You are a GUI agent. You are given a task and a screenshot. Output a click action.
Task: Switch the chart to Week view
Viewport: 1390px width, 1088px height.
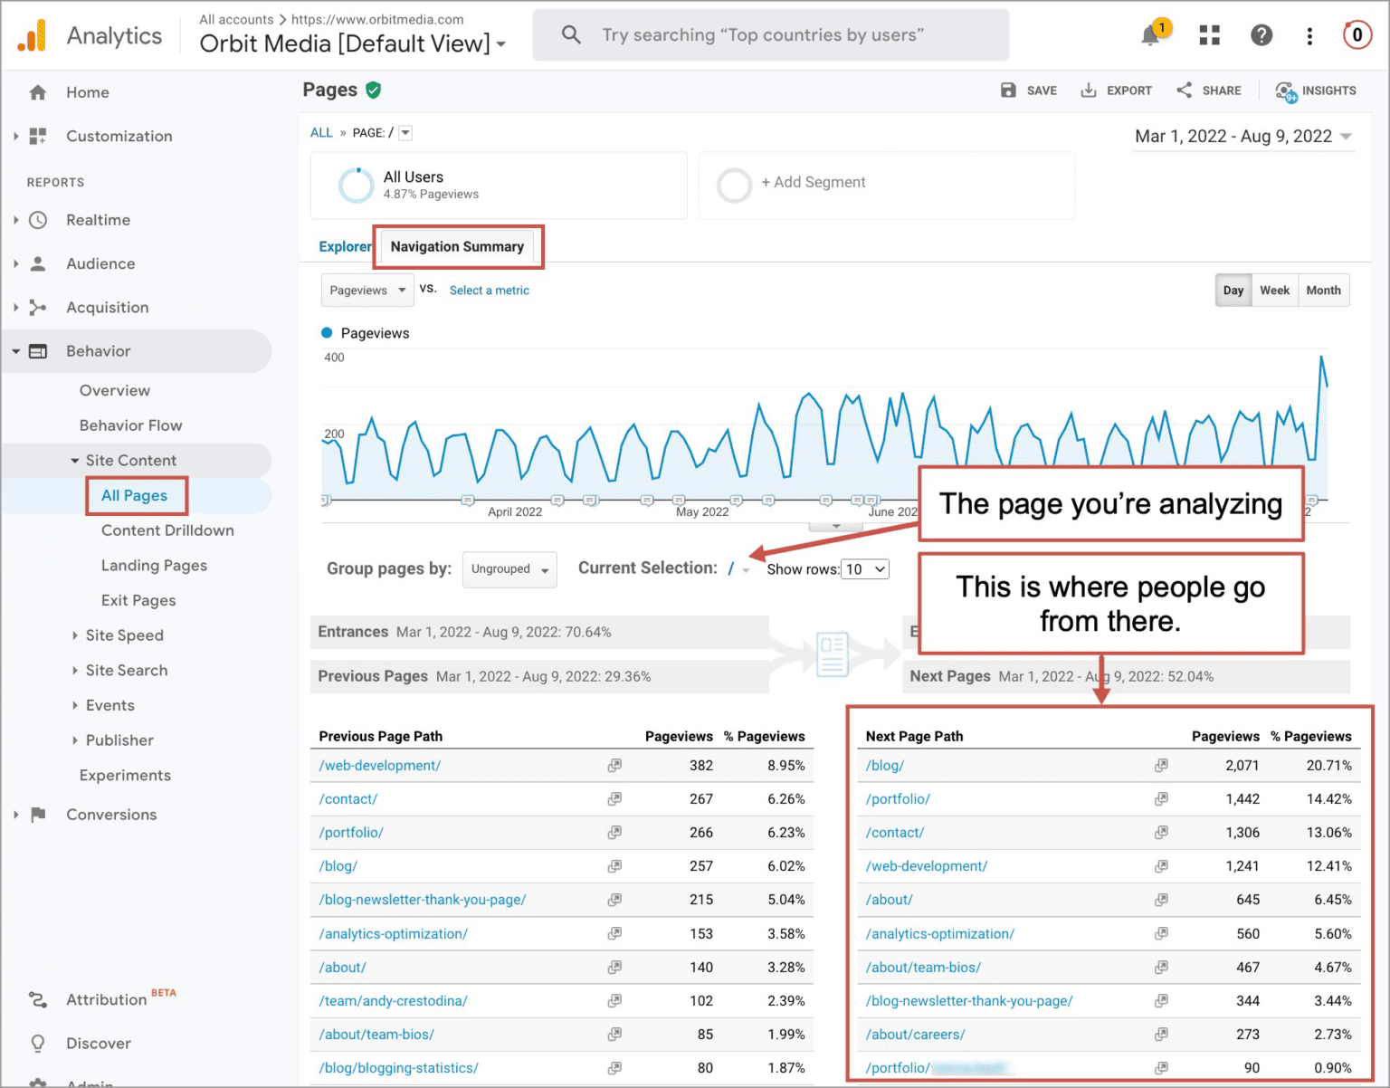click(x=1274, y=290)
